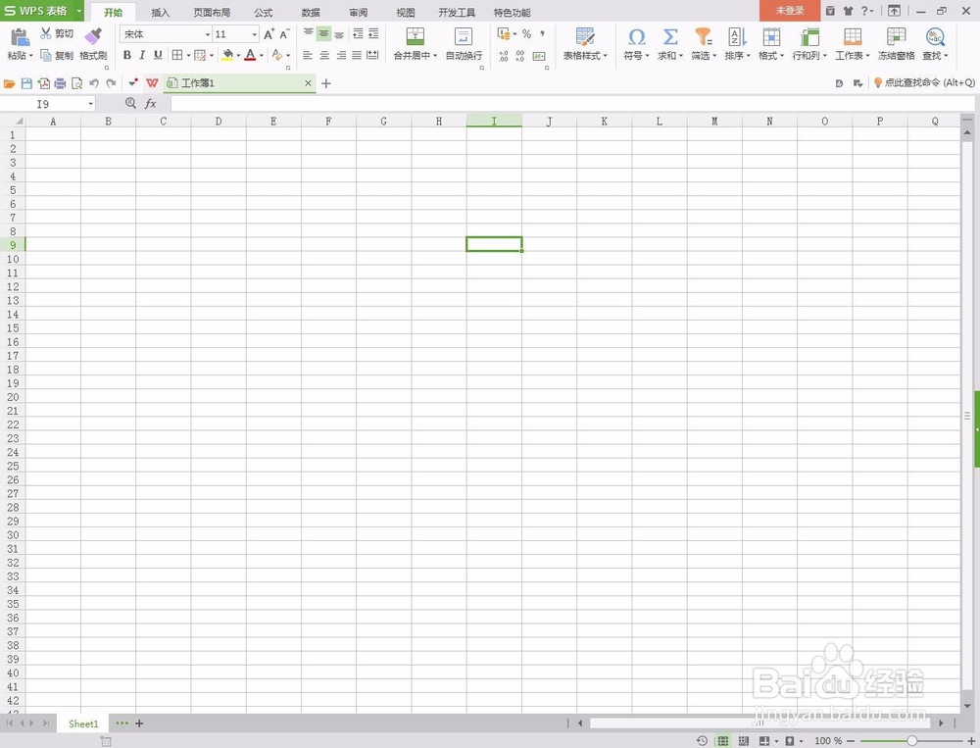Click Freeze Panes (冻结窗格) icon
This screenshot has height=748, width=980.
(x=897, y=37)
